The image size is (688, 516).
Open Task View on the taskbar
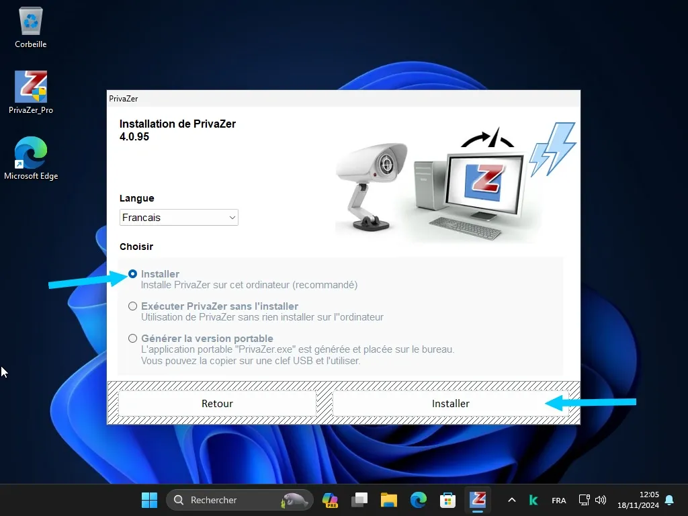pyautogui.click(x=359, y=500)
